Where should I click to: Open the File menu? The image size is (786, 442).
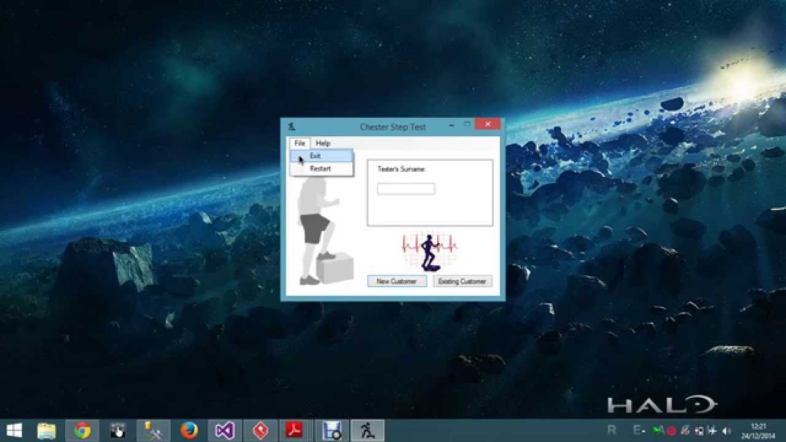(x=300, y=143)
